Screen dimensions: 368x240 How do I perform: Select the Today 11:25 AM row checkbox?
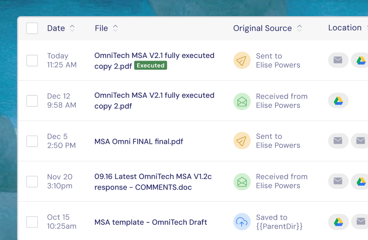tap(32, 61)
